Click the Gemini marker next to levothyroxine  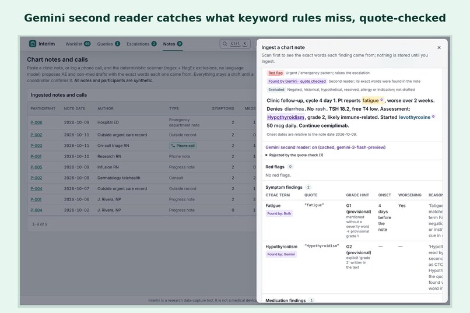click(x=433, y=117)
